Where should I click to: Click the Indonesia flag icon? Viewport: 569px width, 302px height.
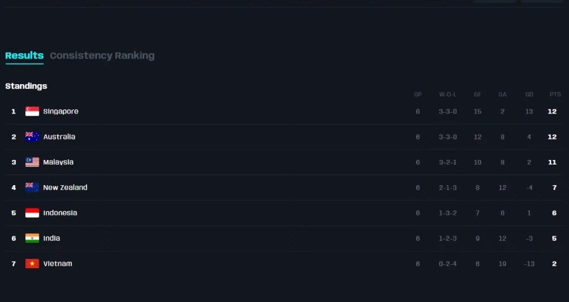tap(32, 213)
